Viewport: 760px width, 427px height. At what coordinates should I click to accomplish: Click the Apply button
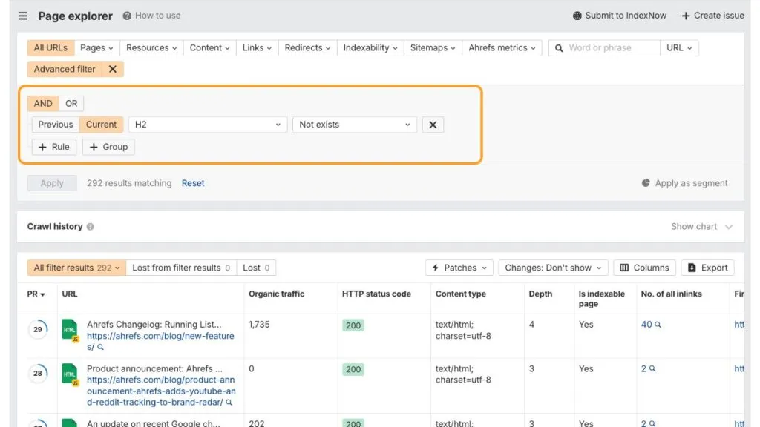click(x=52, y=183)
